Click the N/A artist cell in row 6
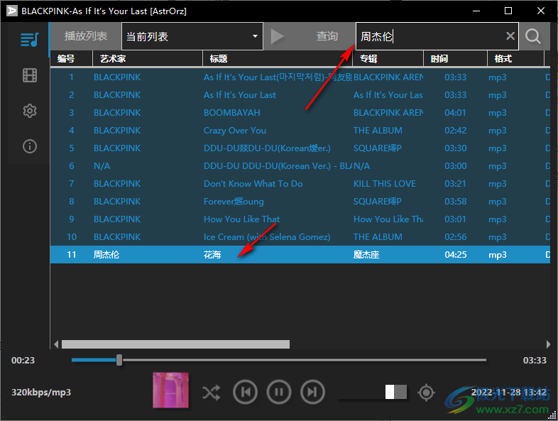Image resolution: width=558 pixels, height=421 pixels. 102,166
